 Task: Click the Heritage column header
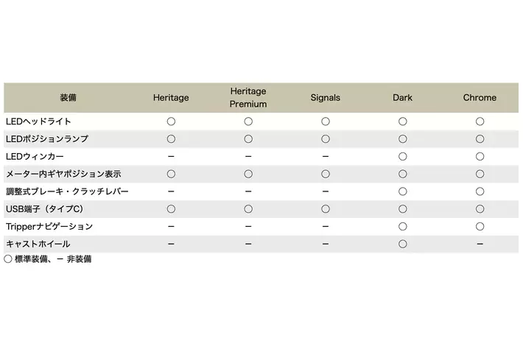click(171, 98)
